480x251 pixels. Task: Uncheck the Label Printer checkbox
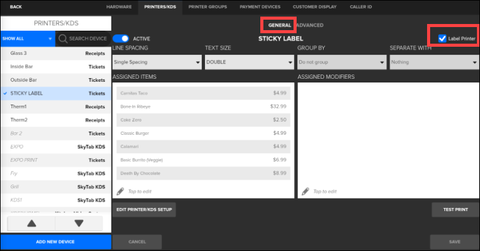coord(442,39)
